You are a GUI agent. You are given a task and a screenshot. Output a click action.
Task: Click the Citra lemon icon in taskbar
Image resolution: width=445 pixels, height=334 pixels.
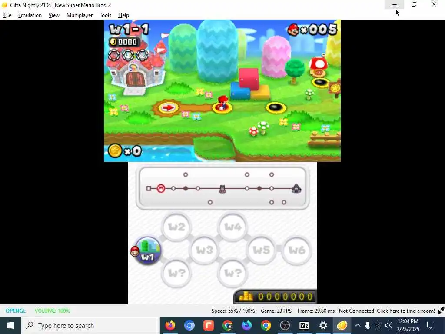coord(342,325)
